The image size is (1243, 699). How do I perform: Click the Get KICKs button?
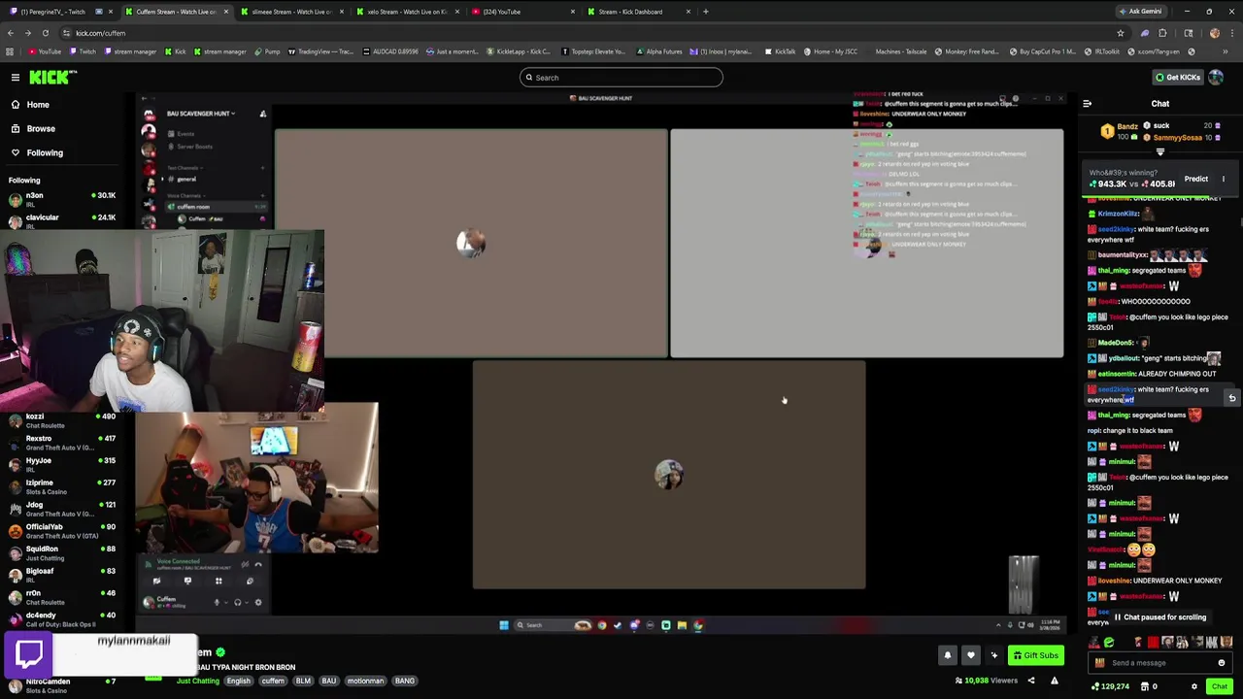pos(1178,78)
